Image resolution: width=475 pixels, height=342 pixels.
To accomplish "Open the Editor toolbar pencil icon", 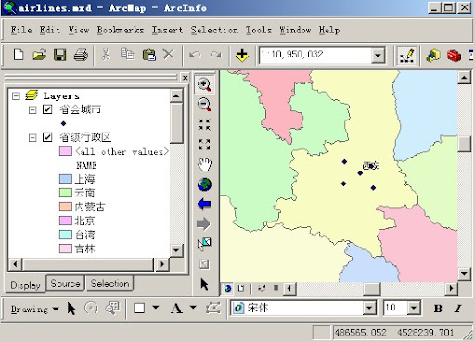I will 407,56.
